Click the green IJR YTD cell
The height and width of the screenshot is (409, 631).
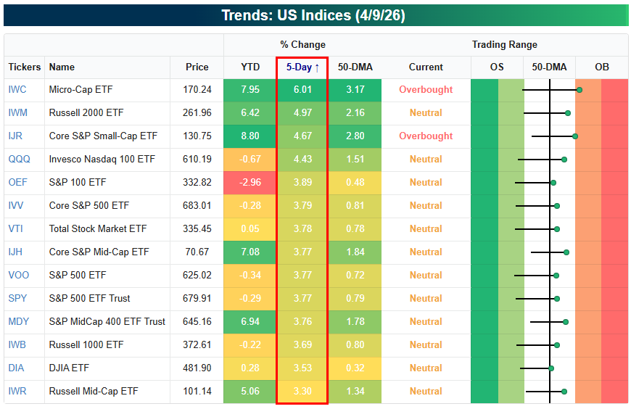click(x=249, y=136)
